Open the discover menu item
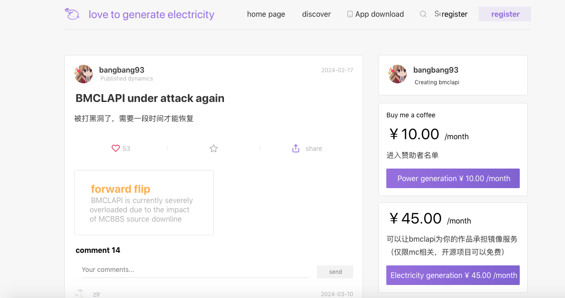The width and height of the screenshot is (565, 298). tap(316, 14)
